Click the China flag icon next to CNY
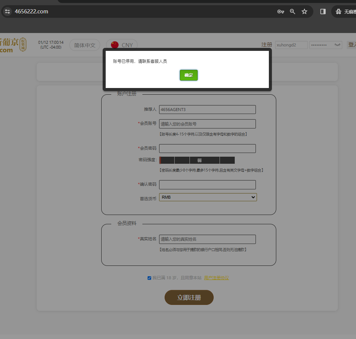Screen dimensions: 356x339 coord(115,45)
